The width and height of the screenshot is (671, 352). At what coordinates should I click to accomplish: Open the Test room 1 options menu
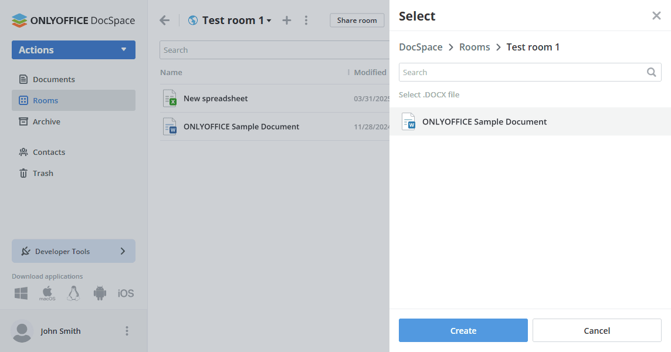[306, 20]
